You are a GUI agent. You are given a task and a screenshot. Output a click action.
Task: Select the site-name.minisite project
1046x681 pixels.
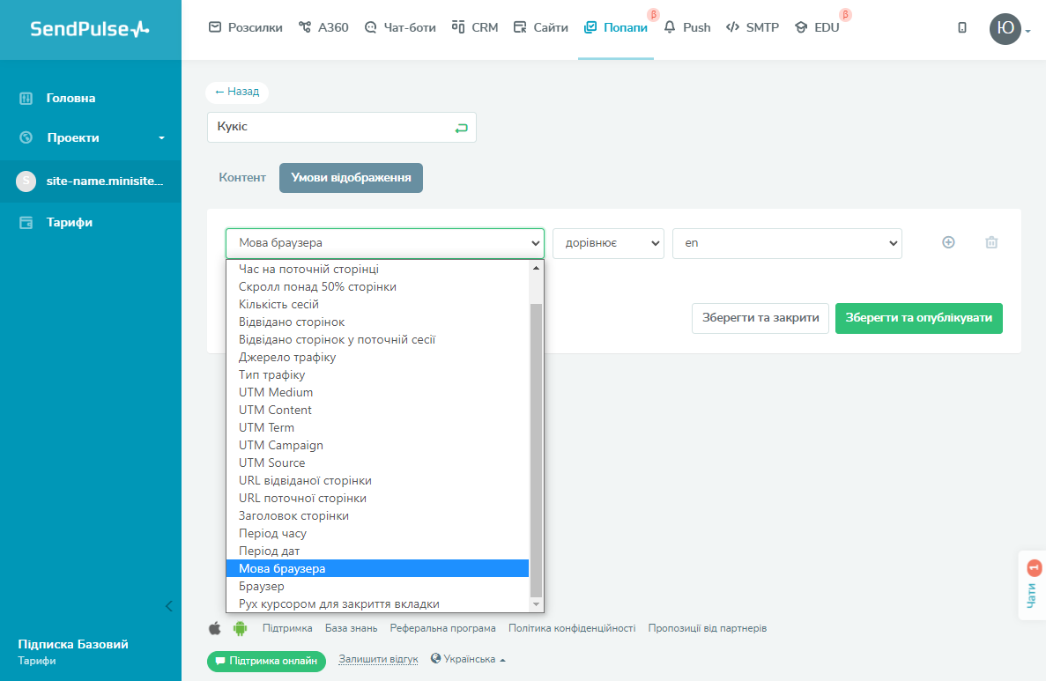(x=91, y=181)
